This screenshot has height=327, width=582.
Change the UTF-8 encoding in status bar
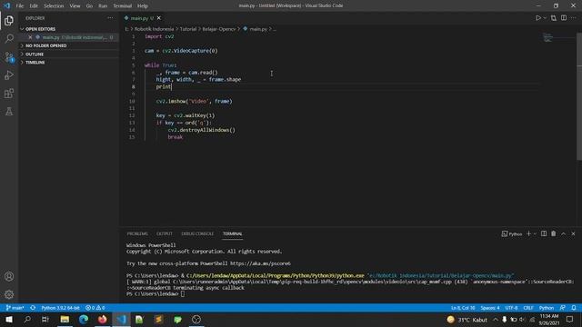(x=511, y=308)
